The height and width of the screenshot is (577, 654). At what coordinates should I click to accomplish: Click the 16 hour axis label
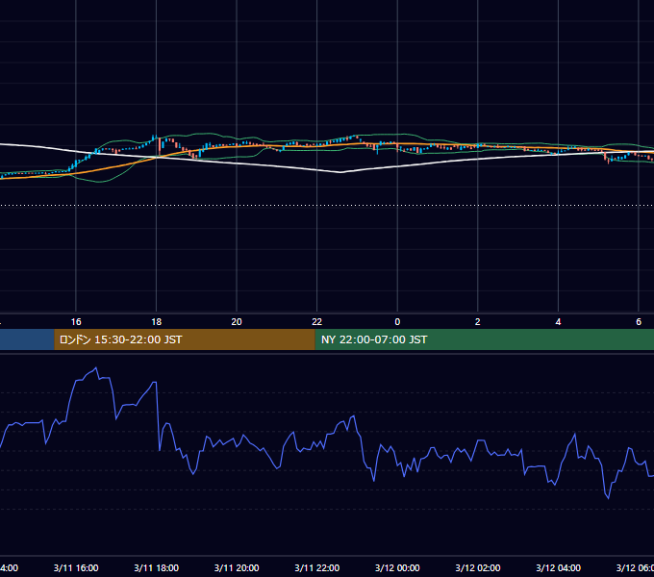coord(76,322)
